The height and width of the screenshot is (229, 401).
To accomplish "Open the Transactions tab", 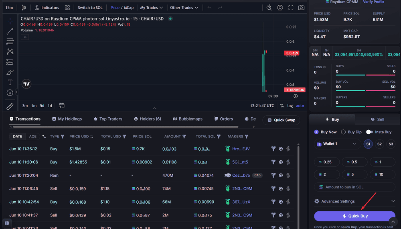I will pyautogui.click(x=25, y=119).
